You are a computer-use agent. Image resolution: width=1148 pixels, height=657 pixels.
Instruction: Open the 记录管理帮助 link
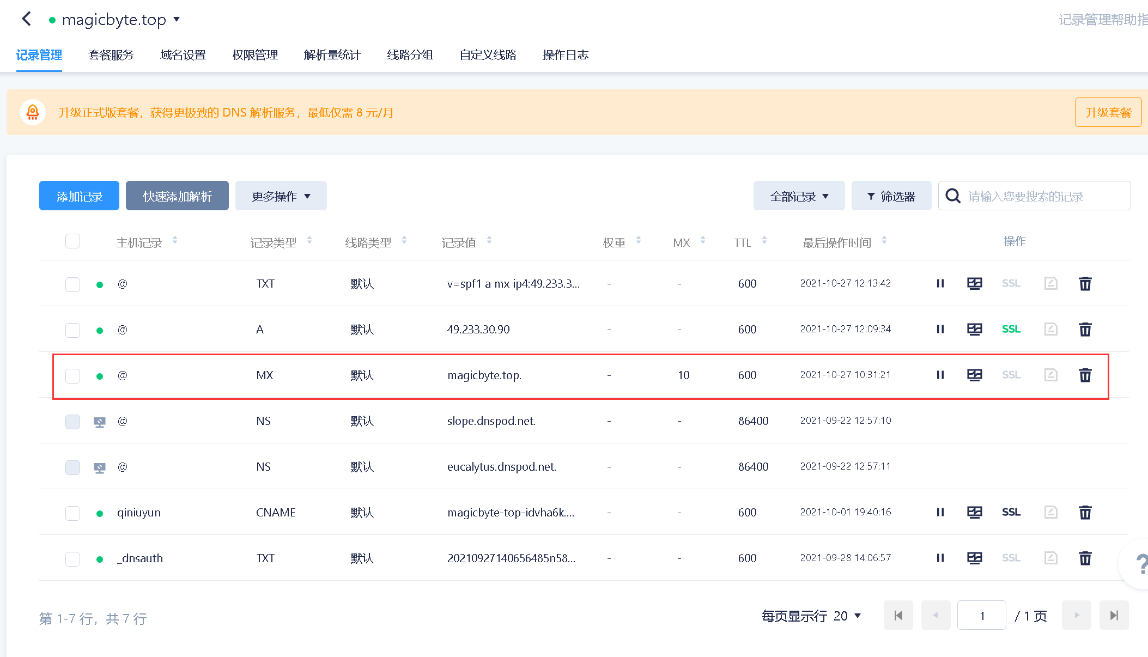[1103, 20]
